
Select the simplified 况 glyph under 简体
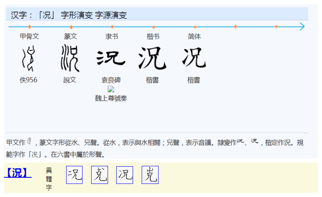194,57
